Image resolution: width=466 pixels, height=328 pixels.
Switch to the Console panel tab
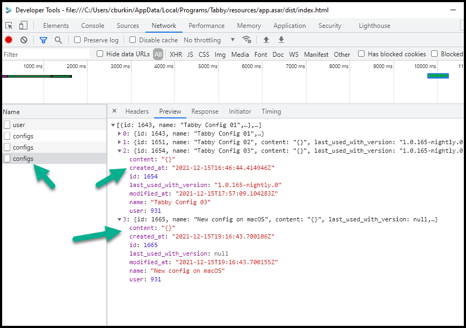(93, 26)
